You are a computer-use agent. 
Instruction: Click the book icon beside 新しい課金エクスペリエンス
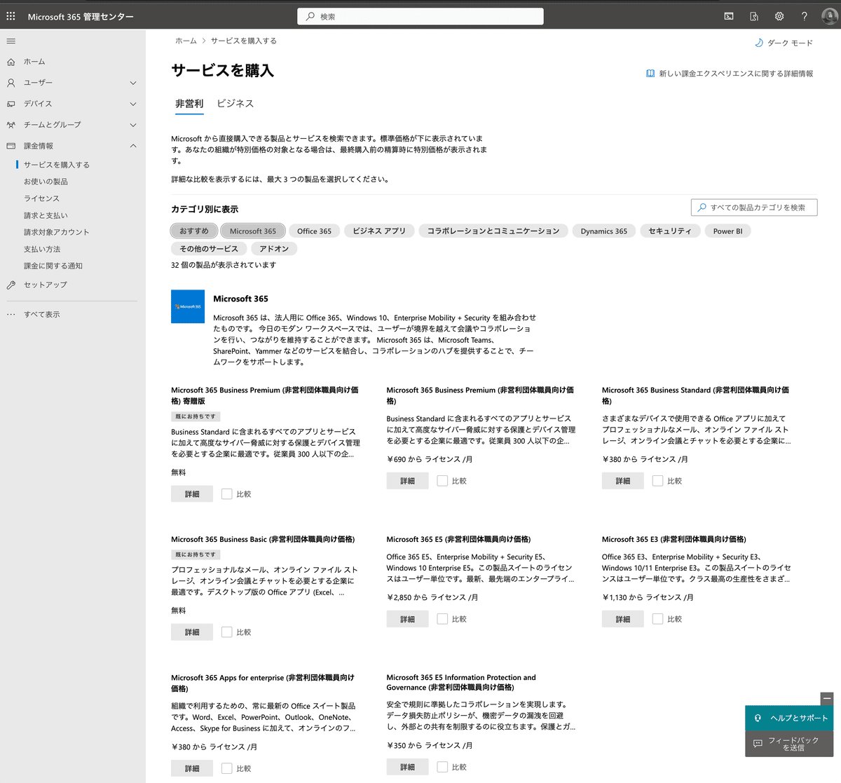650,74
